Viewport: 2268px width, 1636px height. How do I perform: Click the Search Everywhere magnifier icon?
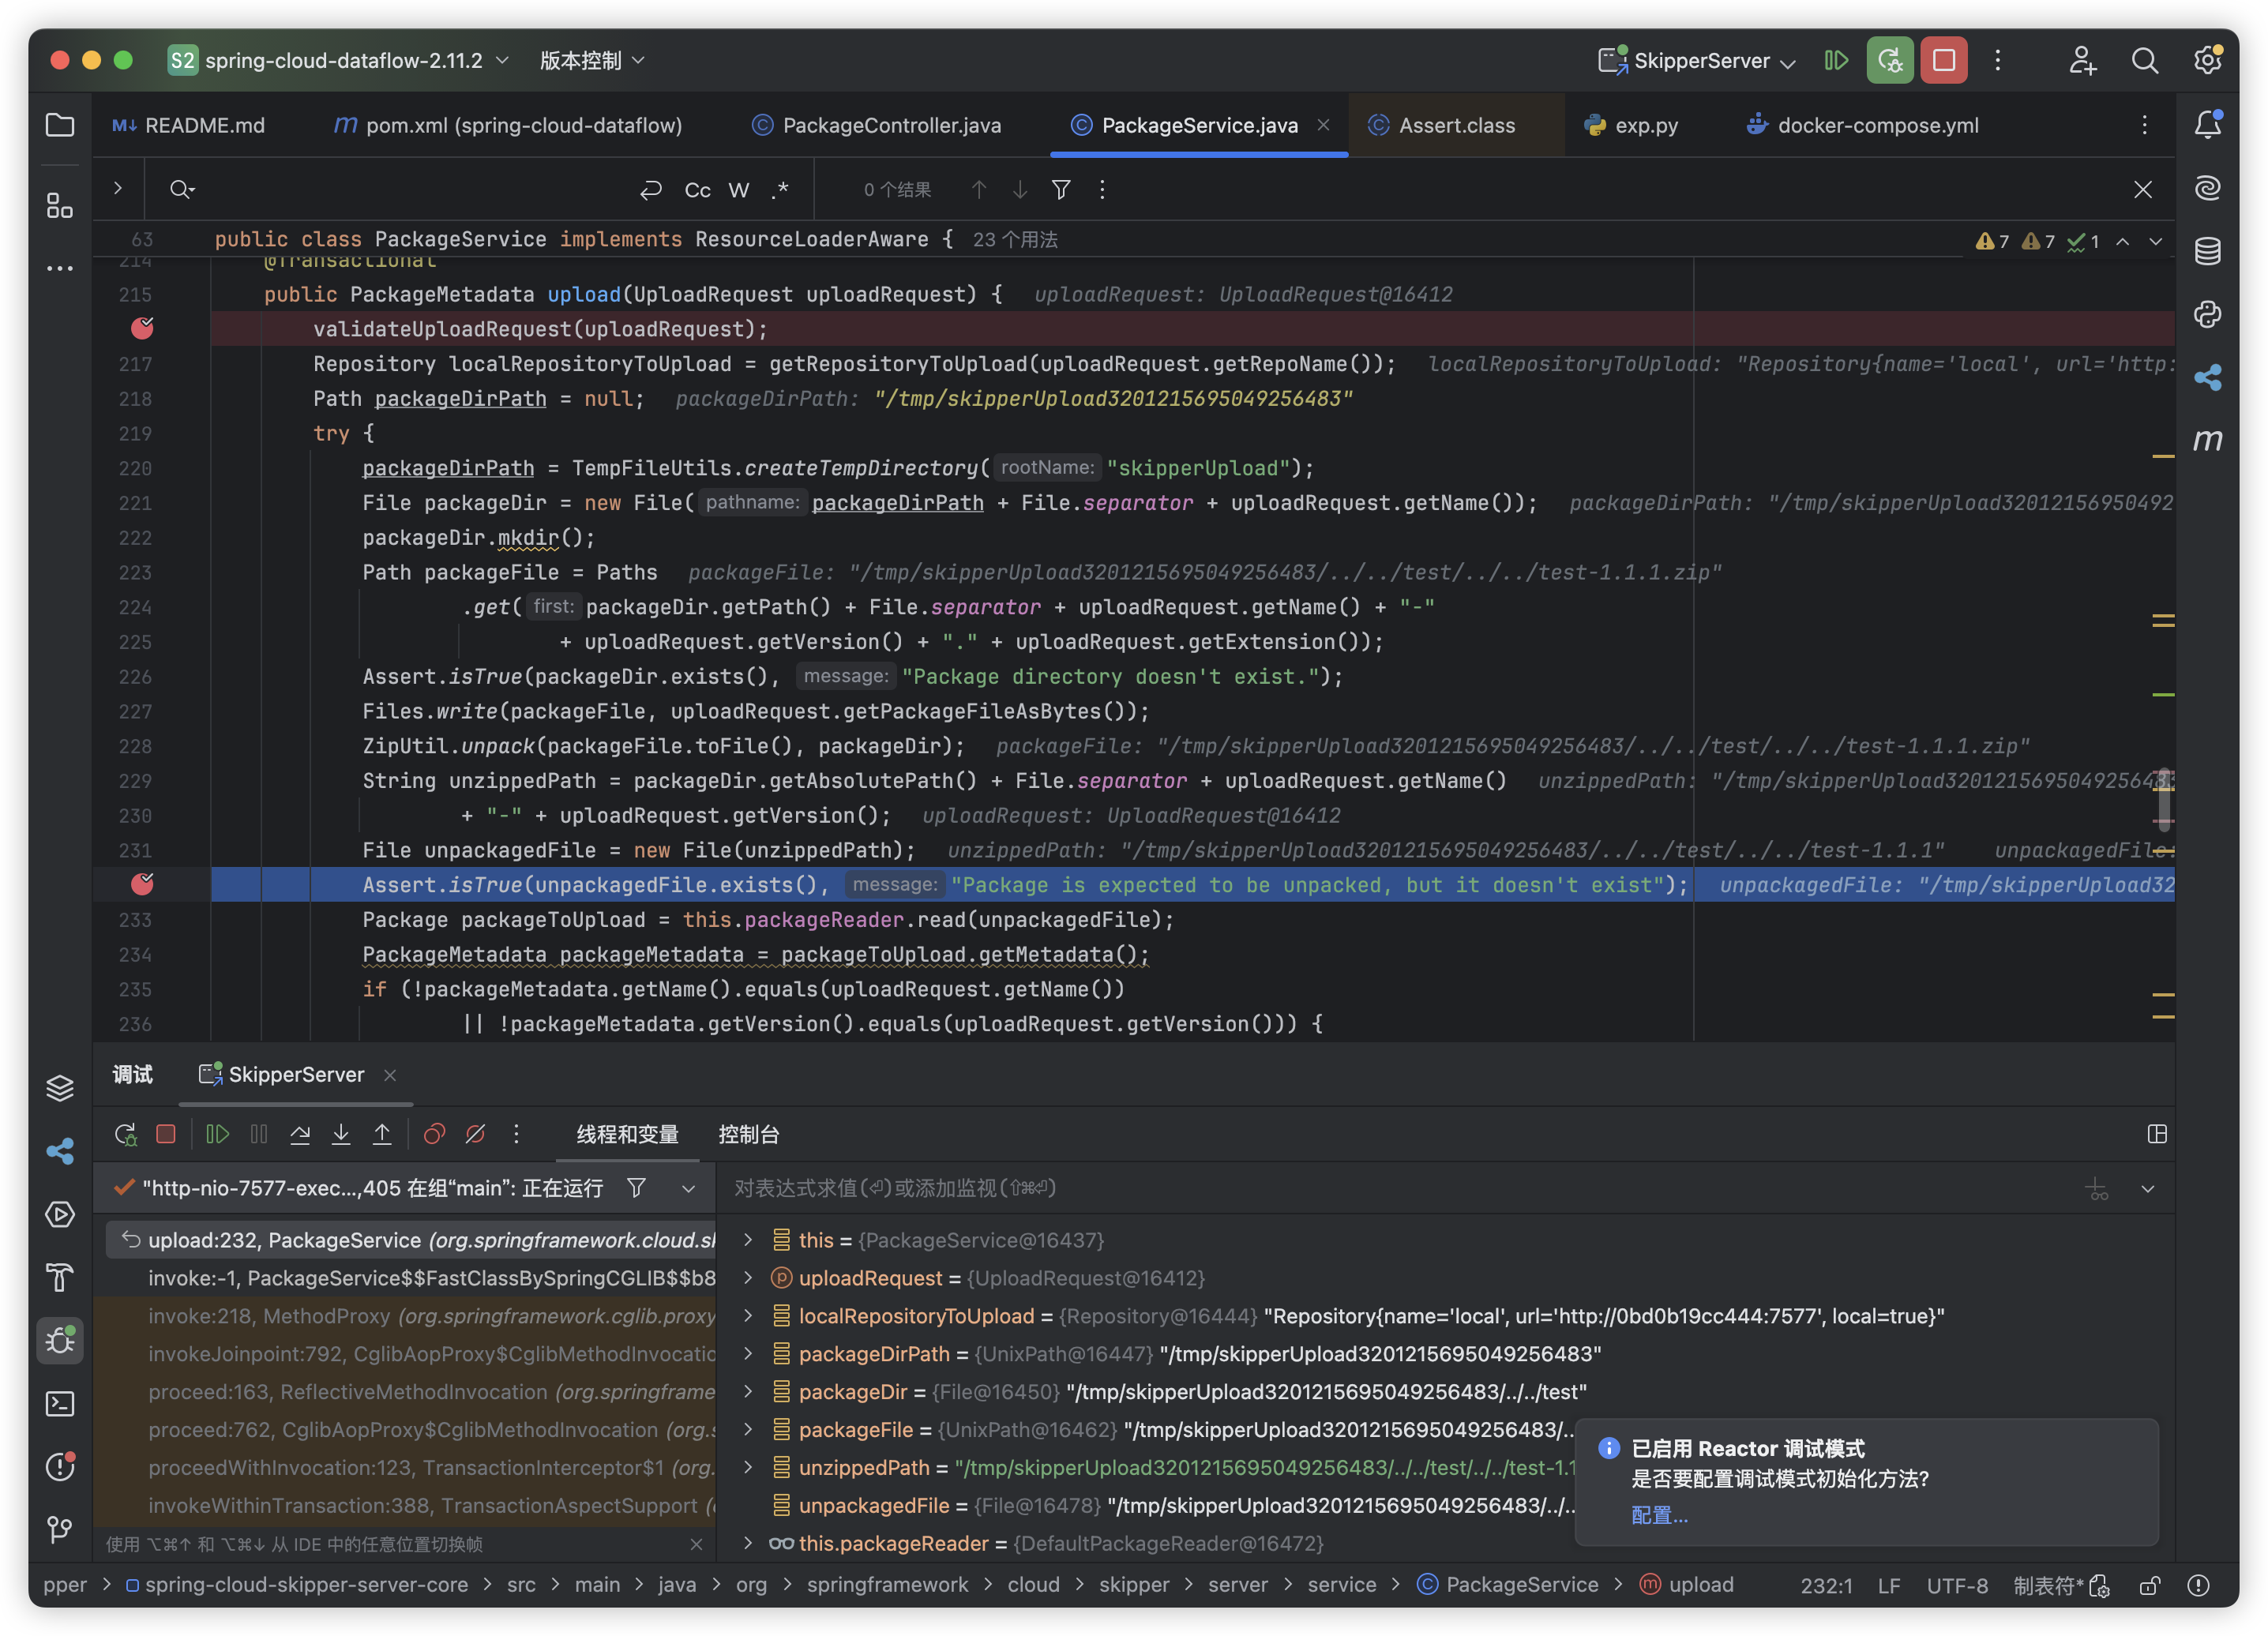[2145, 60]
